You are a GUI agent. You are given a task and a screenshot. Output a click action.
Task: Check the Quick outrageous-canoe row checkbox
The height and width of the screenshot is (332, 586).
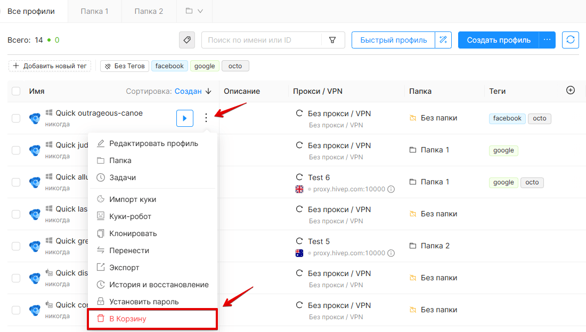coord(16,118)
